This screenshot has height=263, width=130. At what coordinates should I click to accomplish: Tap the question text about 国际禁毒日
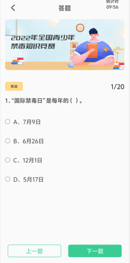coord(44,101)
